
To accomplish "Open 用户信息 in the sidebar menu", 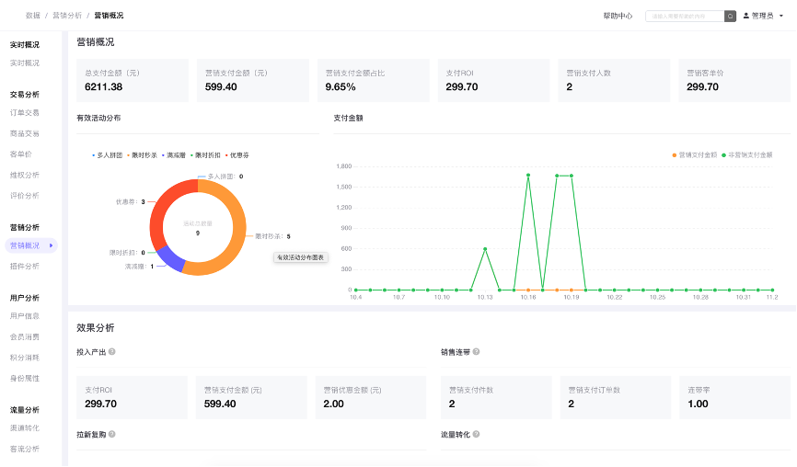I will click(x=25, y=316).
